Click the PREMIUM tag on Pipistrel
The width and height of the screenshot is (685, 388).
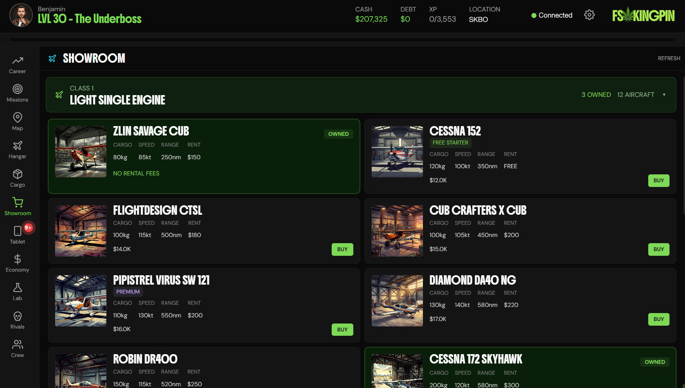coord(128,292)
